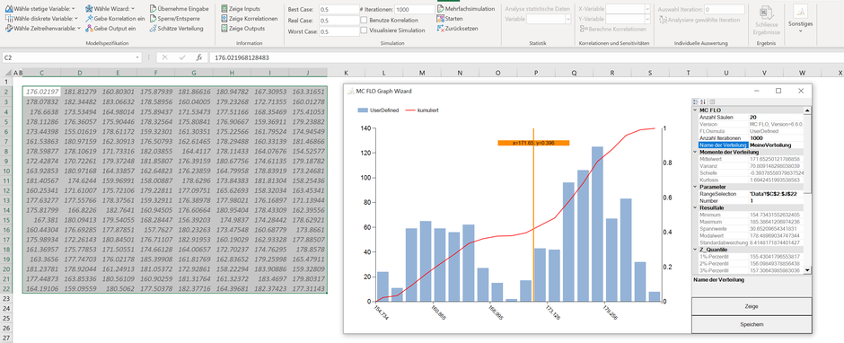Select the 'Anzahl Säulen' property row
Image resolution: width=844 pixels, height=343 pixels.
click(752, 117)
